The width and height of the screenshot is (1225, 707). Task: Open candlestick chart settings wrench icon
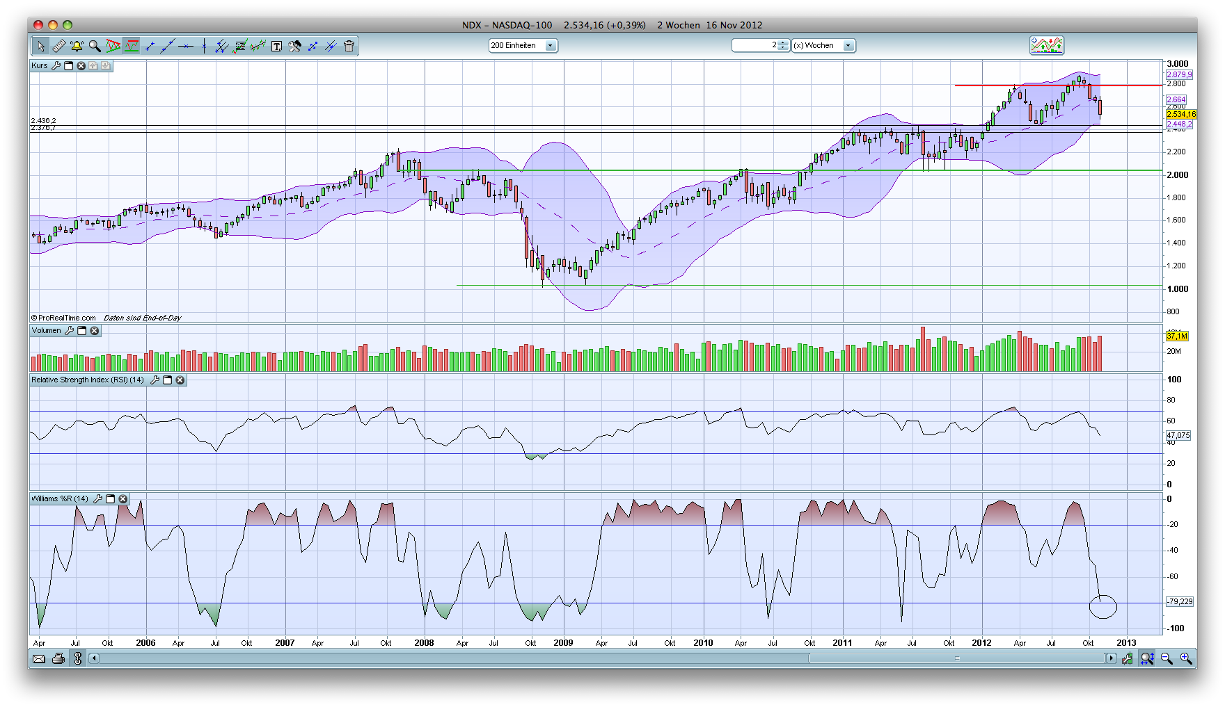pyautogui.click(x=1128, y=658)
